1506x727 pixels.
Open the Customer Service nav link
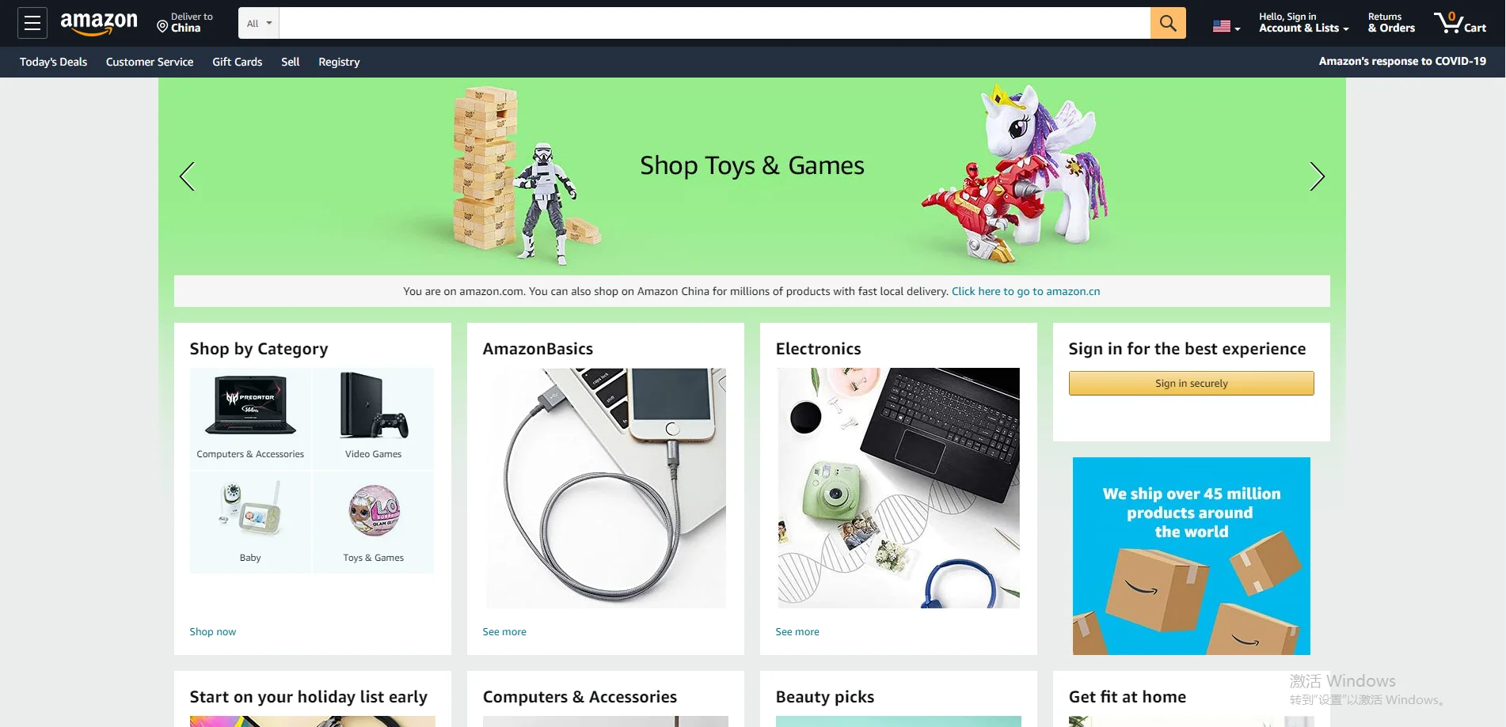pos(150,62)
